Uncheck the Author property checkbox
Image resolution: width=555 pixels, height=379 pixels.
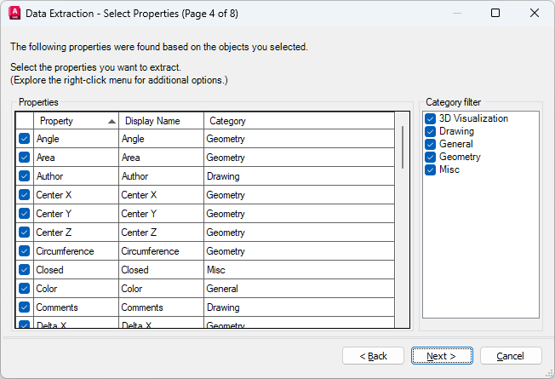tap(24, 176)
